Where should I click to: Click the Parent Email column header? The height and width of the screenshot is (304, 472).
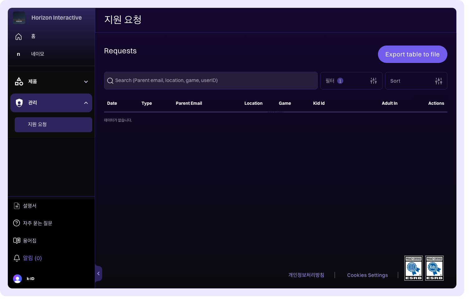coord(189,103)
